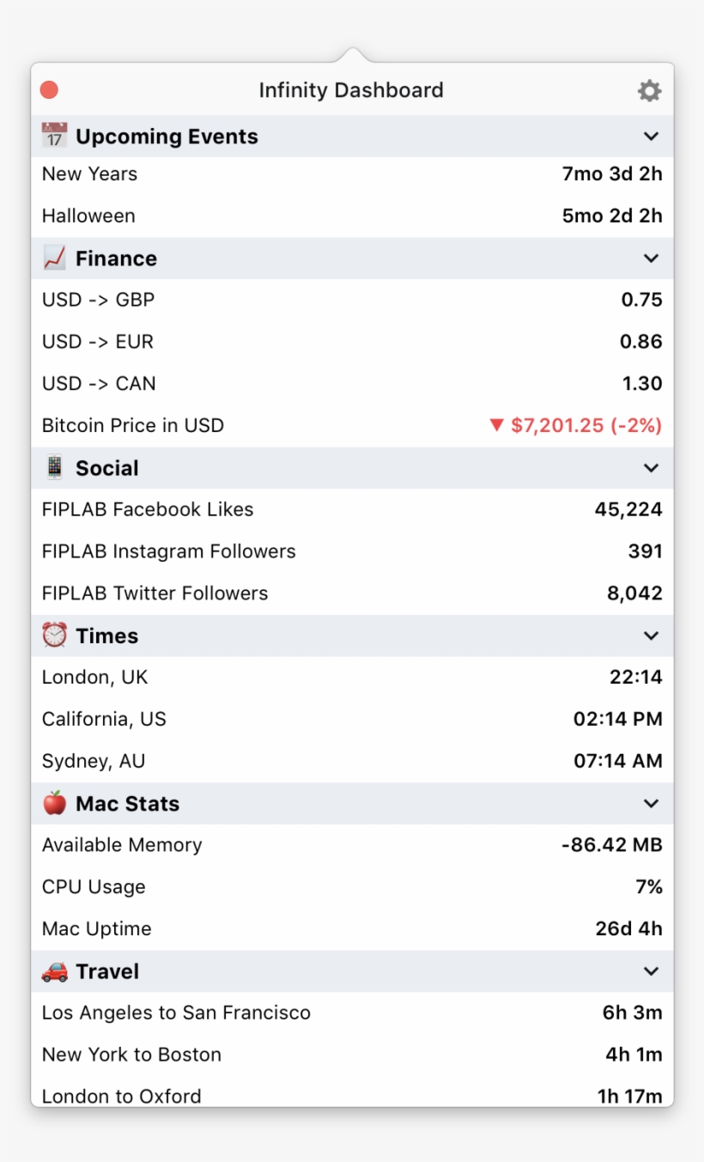
Task: Click the car icon beside Travel
Action: 55,971
